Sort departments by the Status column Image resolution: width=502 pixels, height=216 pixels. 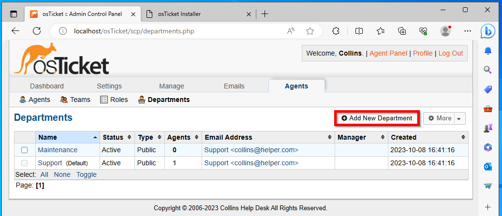[x=117, y=137]
